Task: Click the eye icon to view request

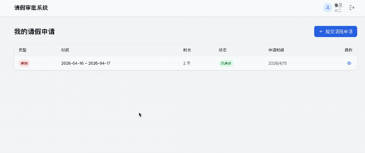Action: (x=349, y=63)
